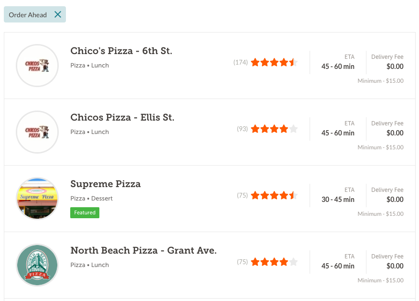Open Supreme Pizza storefront thumbnail

pos(37,199)
